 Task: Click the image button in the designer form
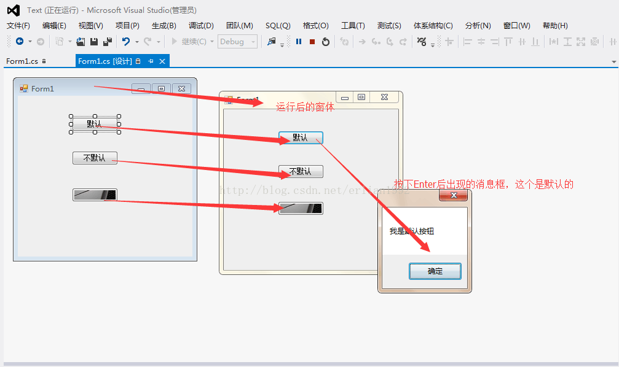[95, 195]
